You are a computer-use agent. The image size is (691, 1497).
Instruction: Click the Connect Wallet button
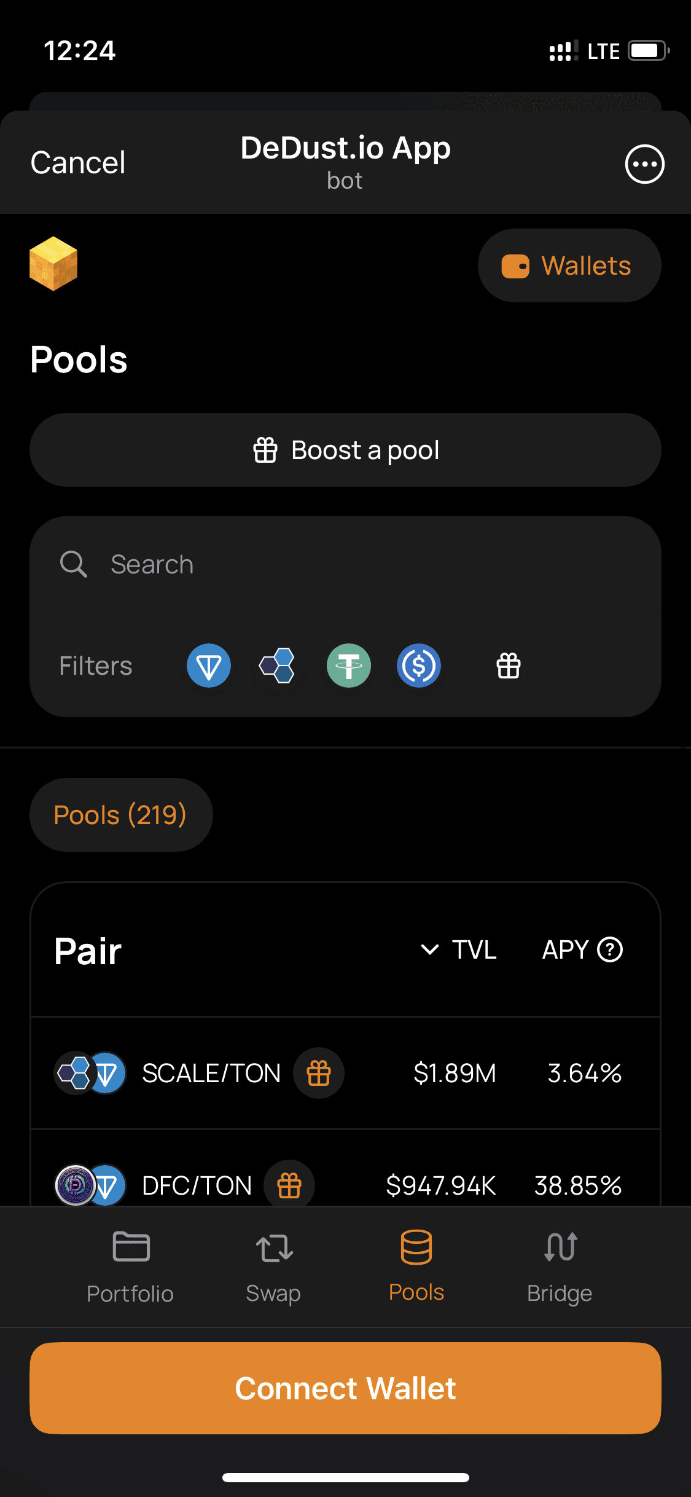click(x=345, y=1388)
